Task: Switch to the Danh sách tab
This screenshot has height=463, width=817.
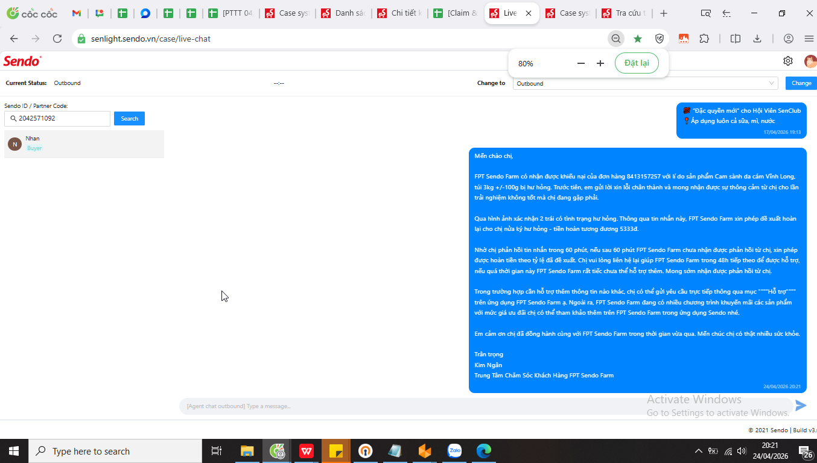Action: (343, 13)
